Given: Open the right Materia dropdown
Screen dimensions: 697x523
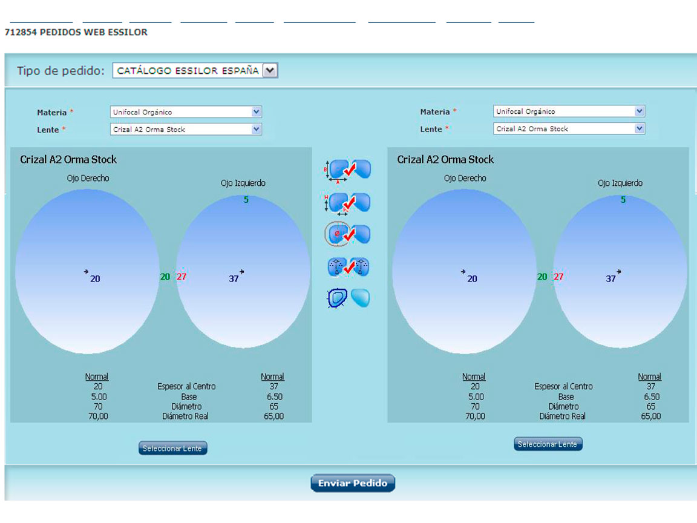Looking at the screenshot, I should click(569, 111).
